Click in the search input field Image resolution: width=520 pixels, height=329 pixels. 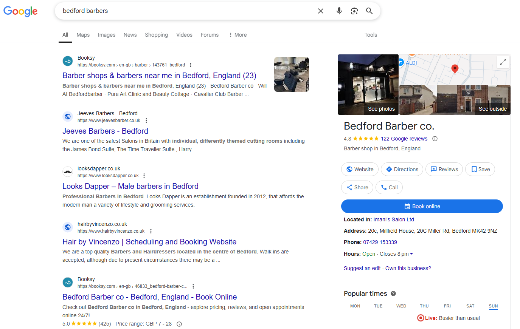[x=187, y=11]
